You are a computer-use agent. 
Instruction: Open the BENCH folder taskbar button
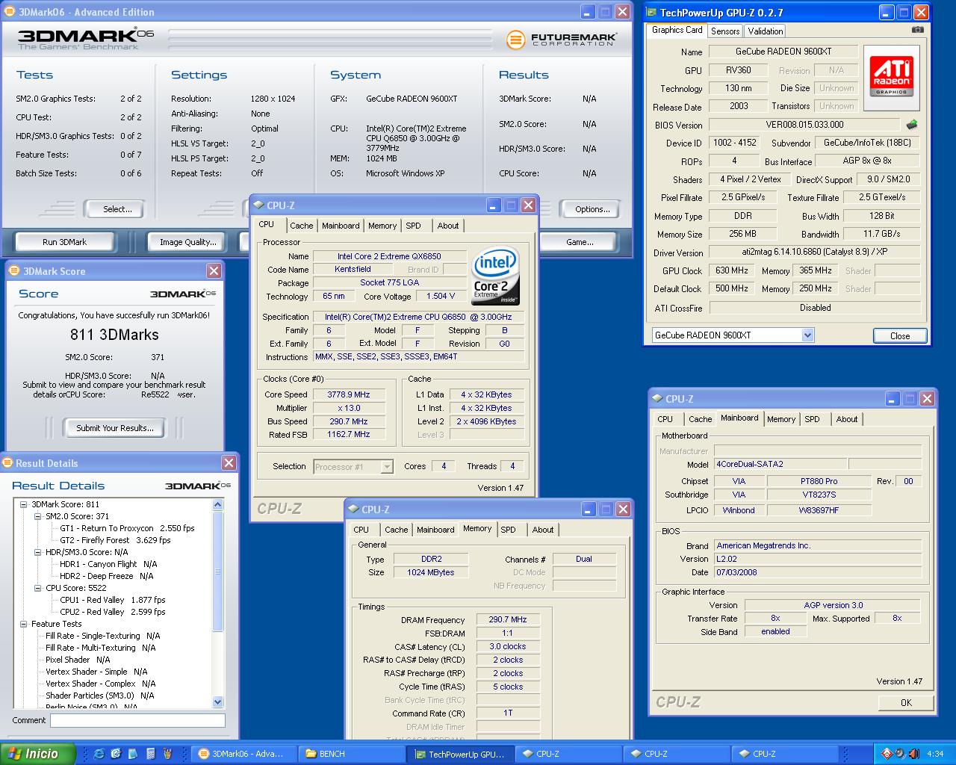351,754
